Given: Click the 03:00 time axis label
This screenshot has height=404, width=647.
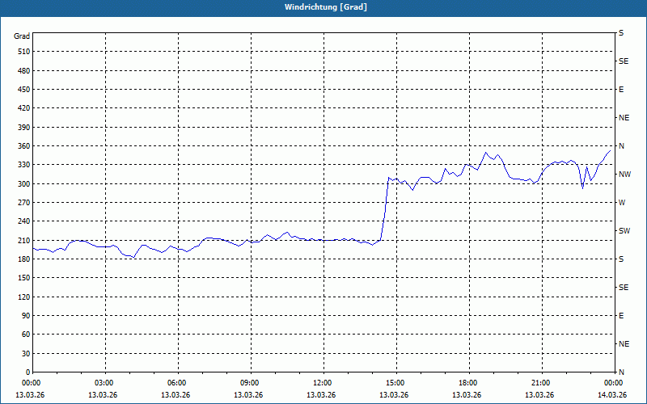Looking at the screenshot, I should point(103,383).
